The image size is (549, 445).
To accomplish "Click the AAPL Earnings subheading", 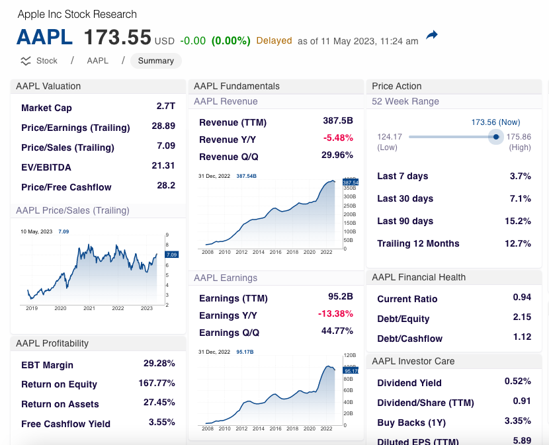I will coord(226,278).
